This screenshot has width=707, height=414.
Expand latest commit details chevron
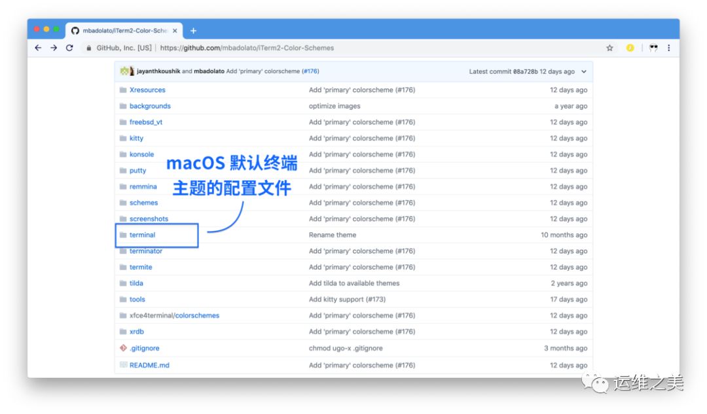[x=584, y=72]
